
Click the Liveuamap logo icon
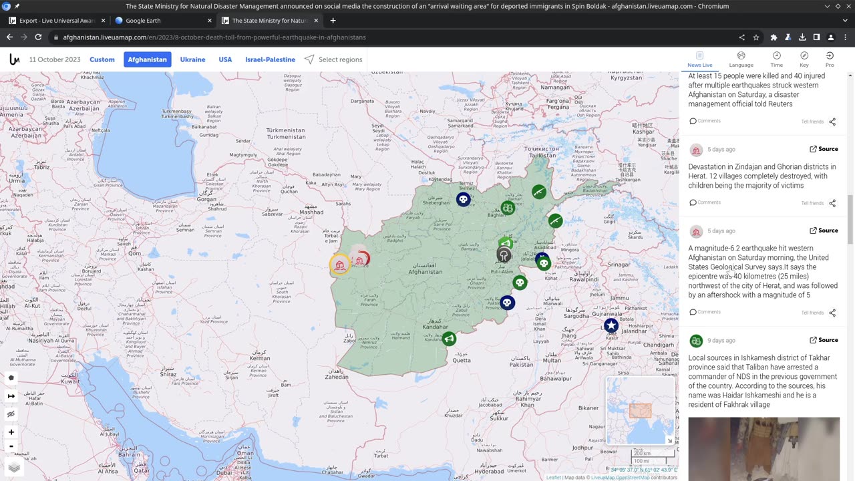point(14,59)
